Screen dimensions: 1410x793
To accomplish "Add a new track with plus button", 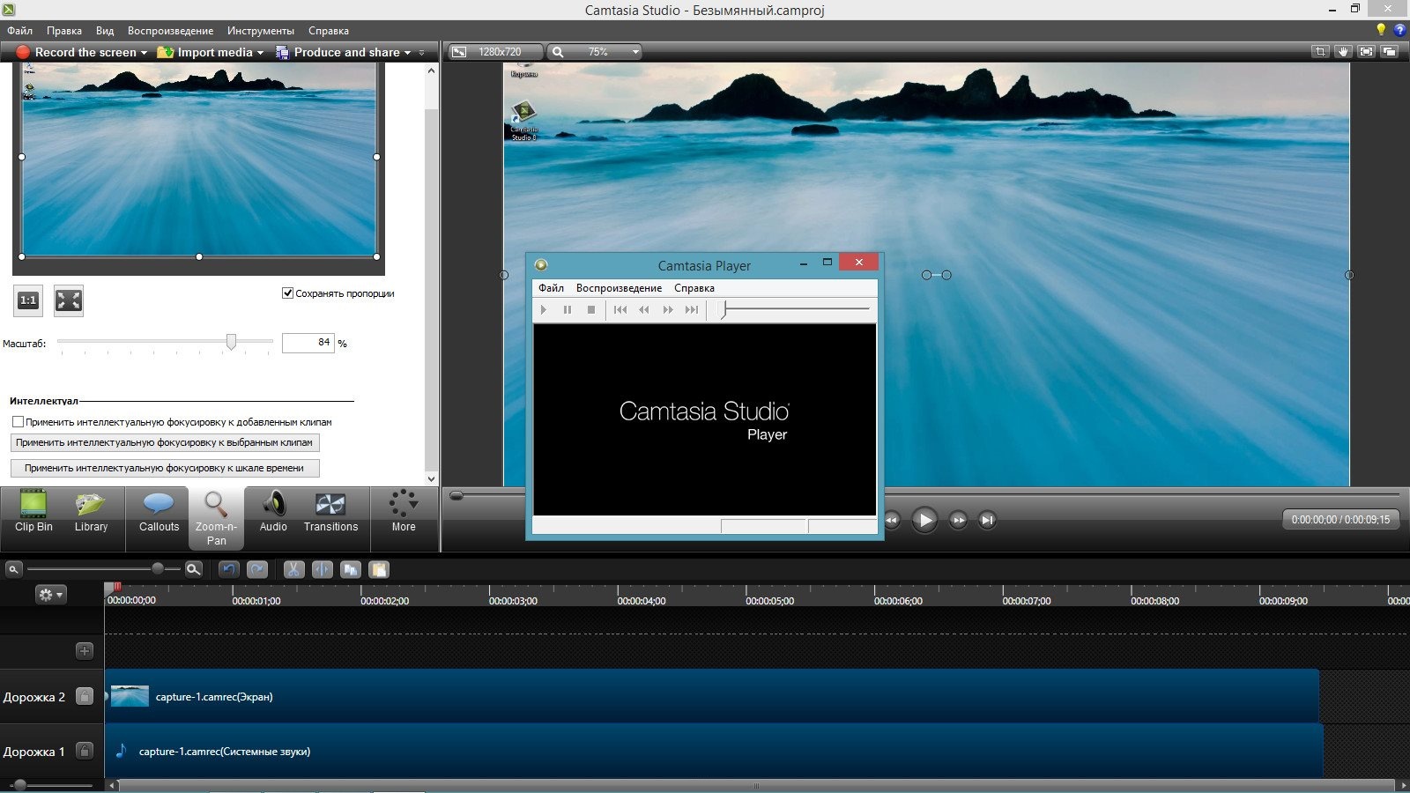I will 85,650.
